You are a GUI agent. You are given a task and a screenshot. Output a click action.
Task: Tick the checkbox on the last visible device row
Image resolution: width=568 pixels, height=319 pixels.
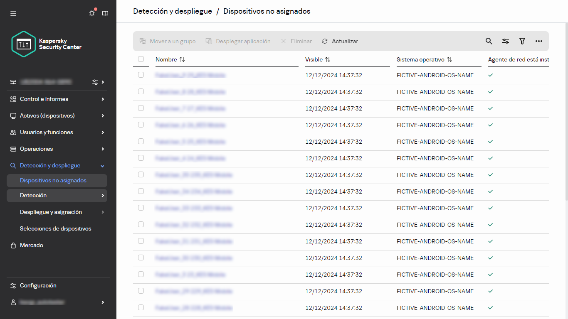(141, 308)
